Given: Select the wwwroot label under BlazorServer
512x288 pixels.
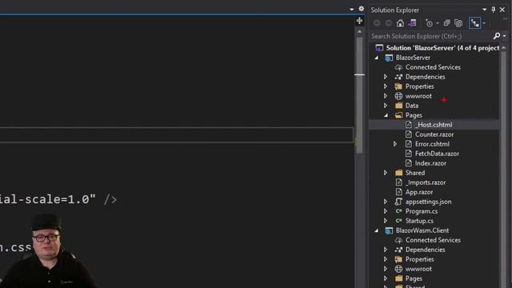Looking at the screenshot, I should (418, 96).
